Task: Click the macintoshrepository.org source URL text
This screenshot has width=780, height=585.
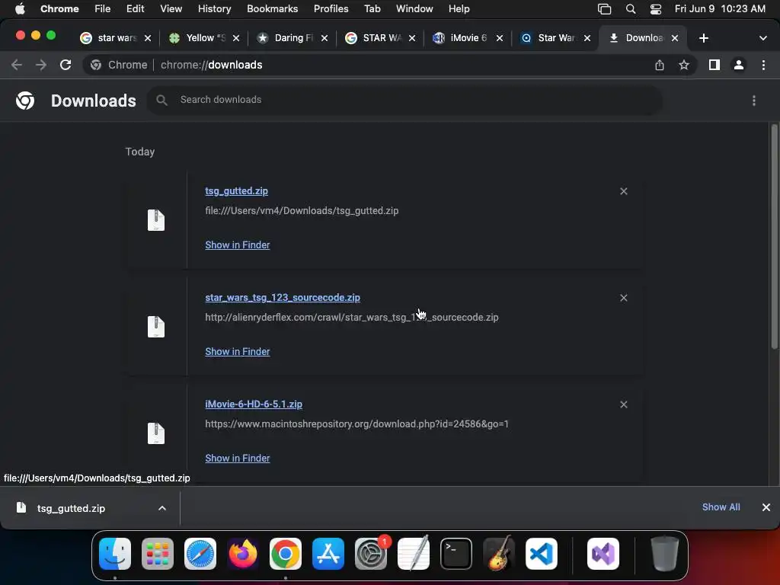Action: point(356,424)
